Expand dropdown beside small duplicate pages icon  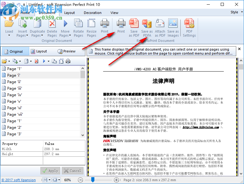31,61
